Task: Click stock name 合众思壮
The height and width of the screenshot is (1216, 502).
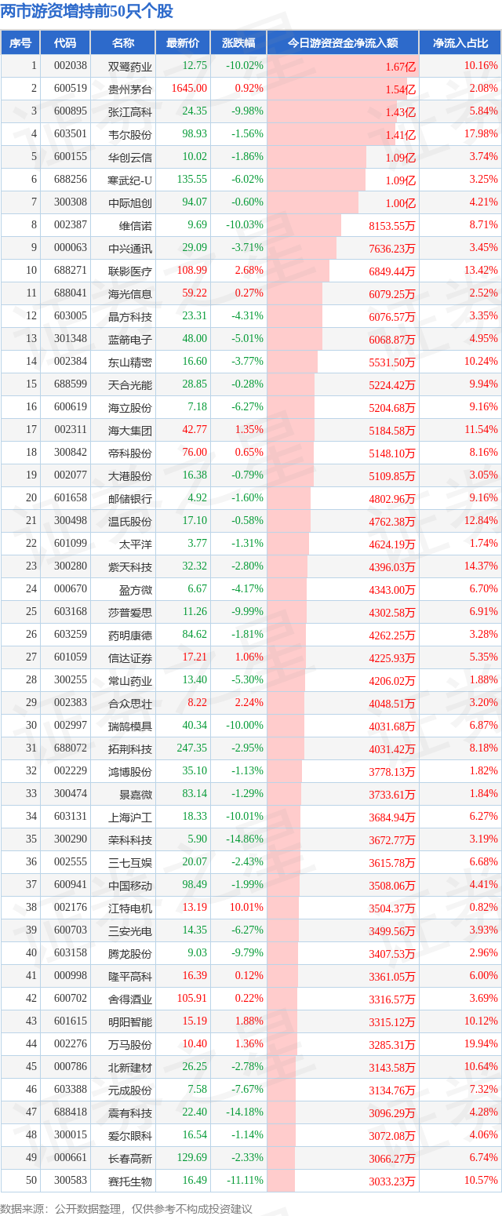Action: [x=130, y=703]
